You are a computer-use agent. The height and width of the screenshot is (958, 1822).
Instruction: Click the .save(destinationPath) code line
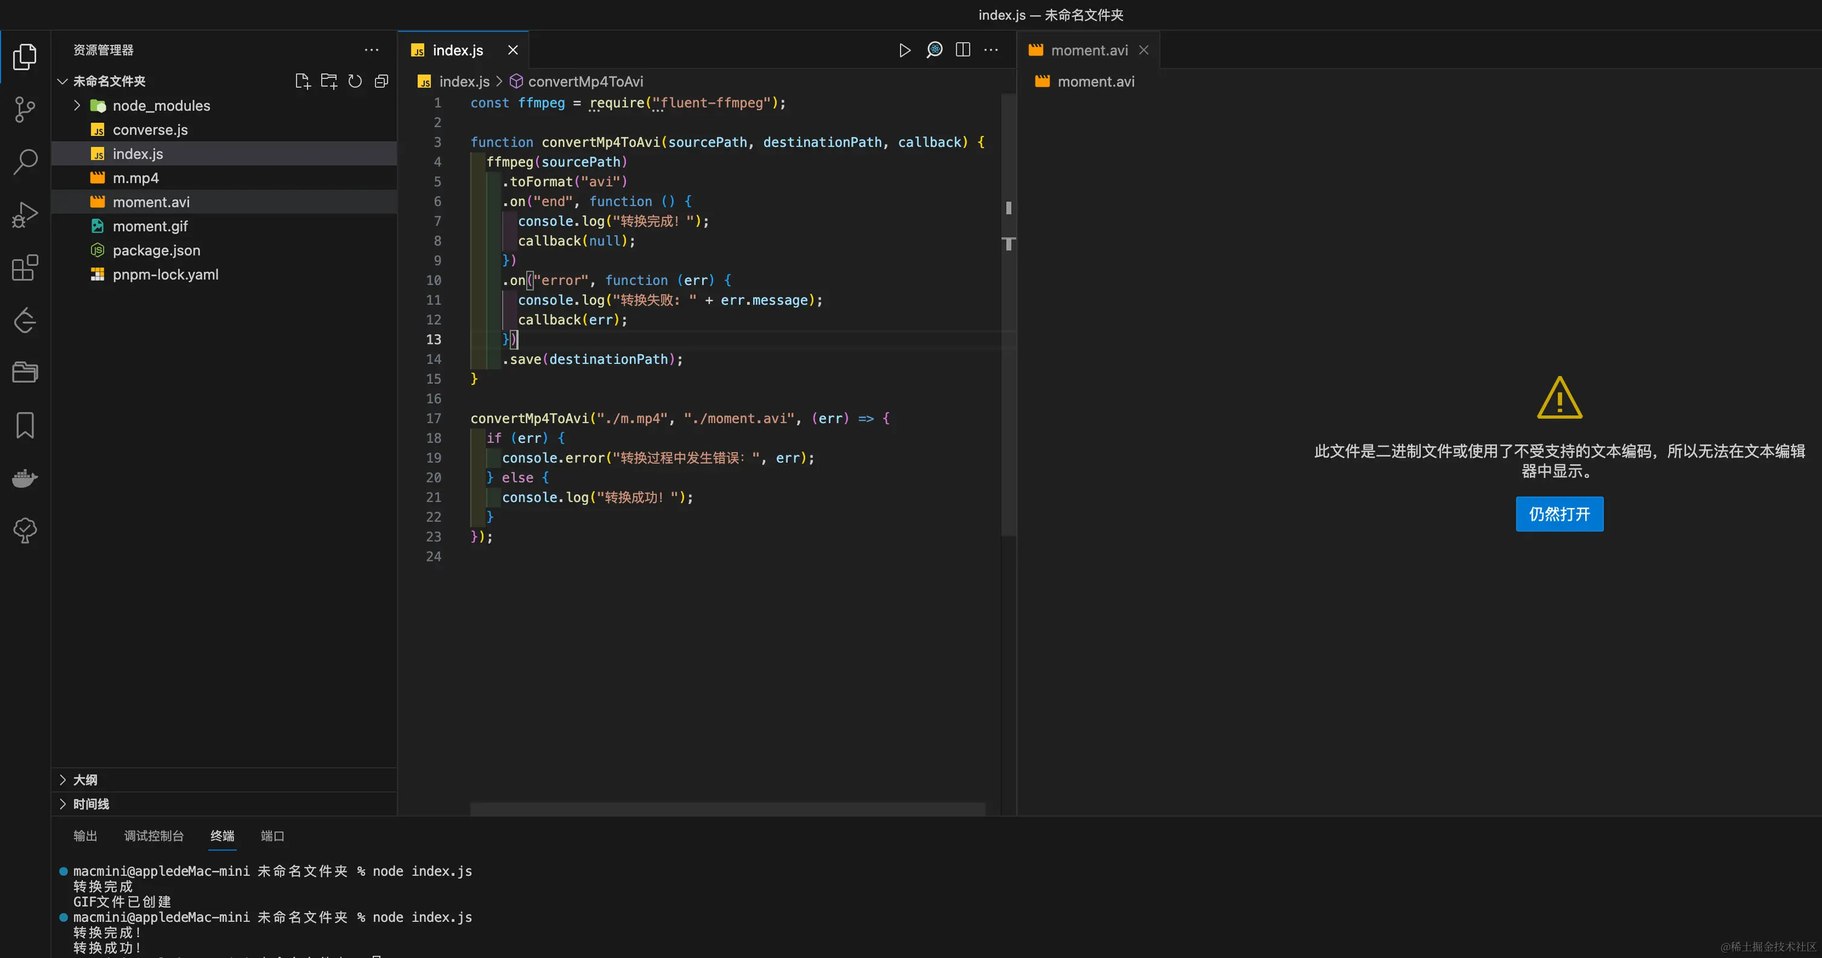tap(592, 358)
